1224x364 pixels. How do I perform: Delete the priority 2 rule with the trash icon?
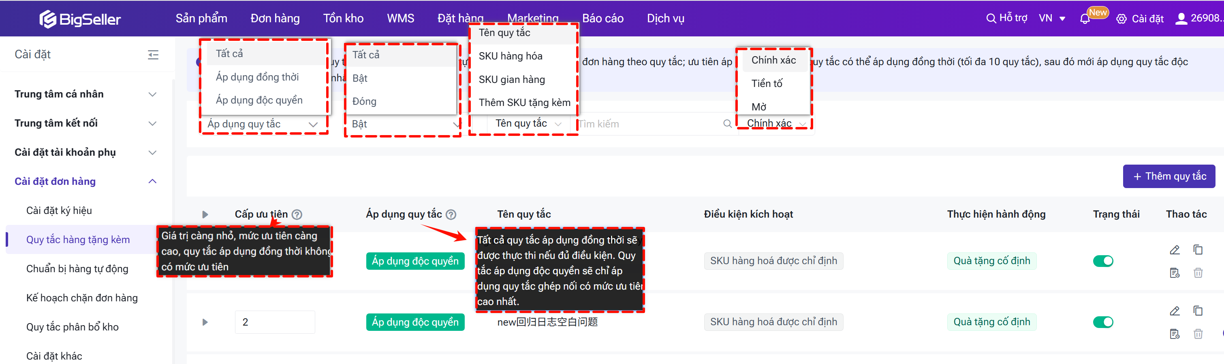point(1198,334)
